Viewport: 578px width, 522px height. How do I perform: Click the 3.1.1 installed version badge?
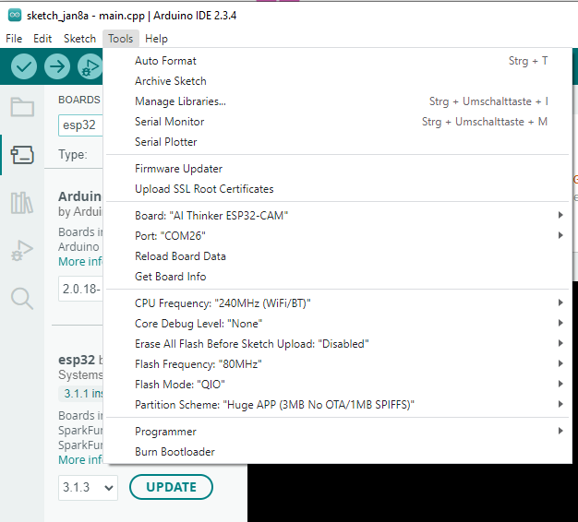pos(81,394)
